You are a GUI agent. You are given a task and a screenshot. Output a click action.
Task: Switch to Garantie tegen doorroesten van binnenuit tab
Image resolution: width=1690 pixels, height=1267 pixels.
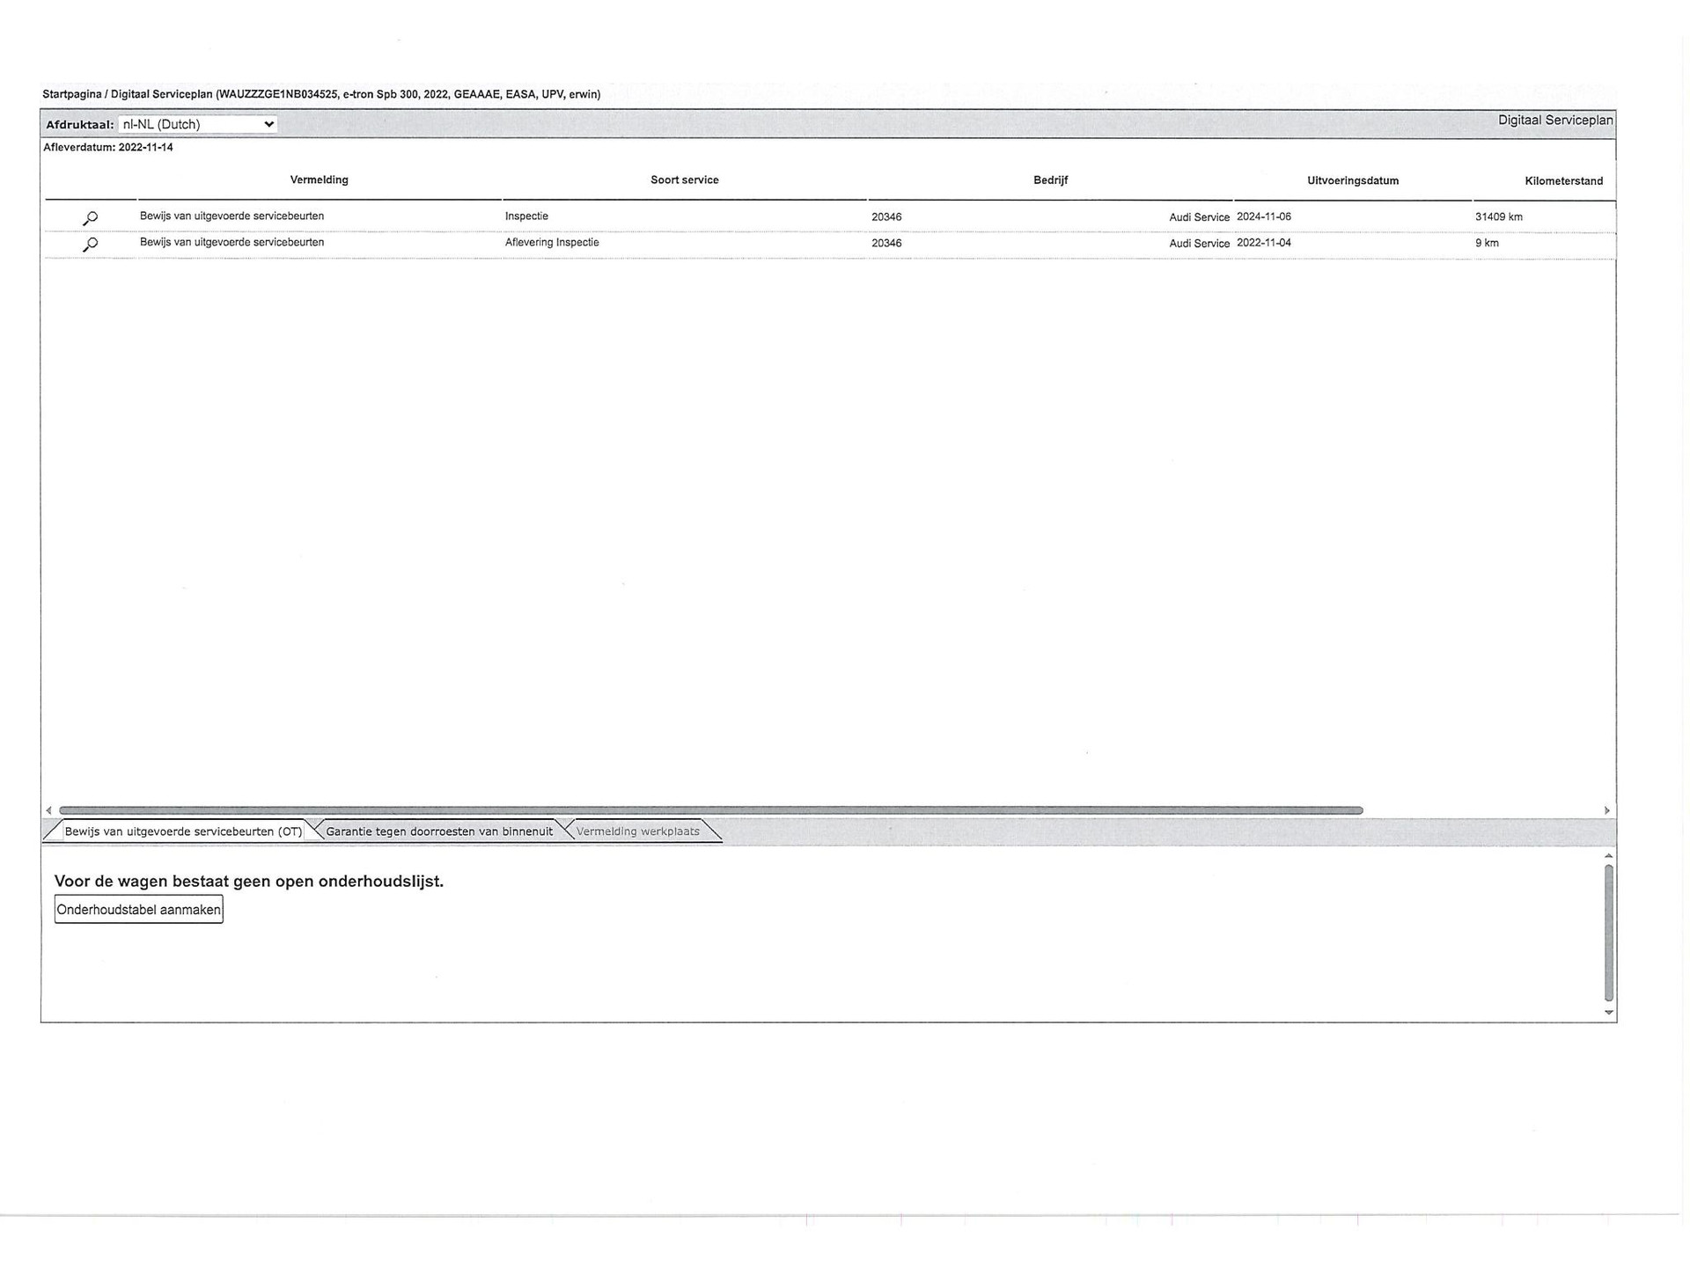(439, 831)
